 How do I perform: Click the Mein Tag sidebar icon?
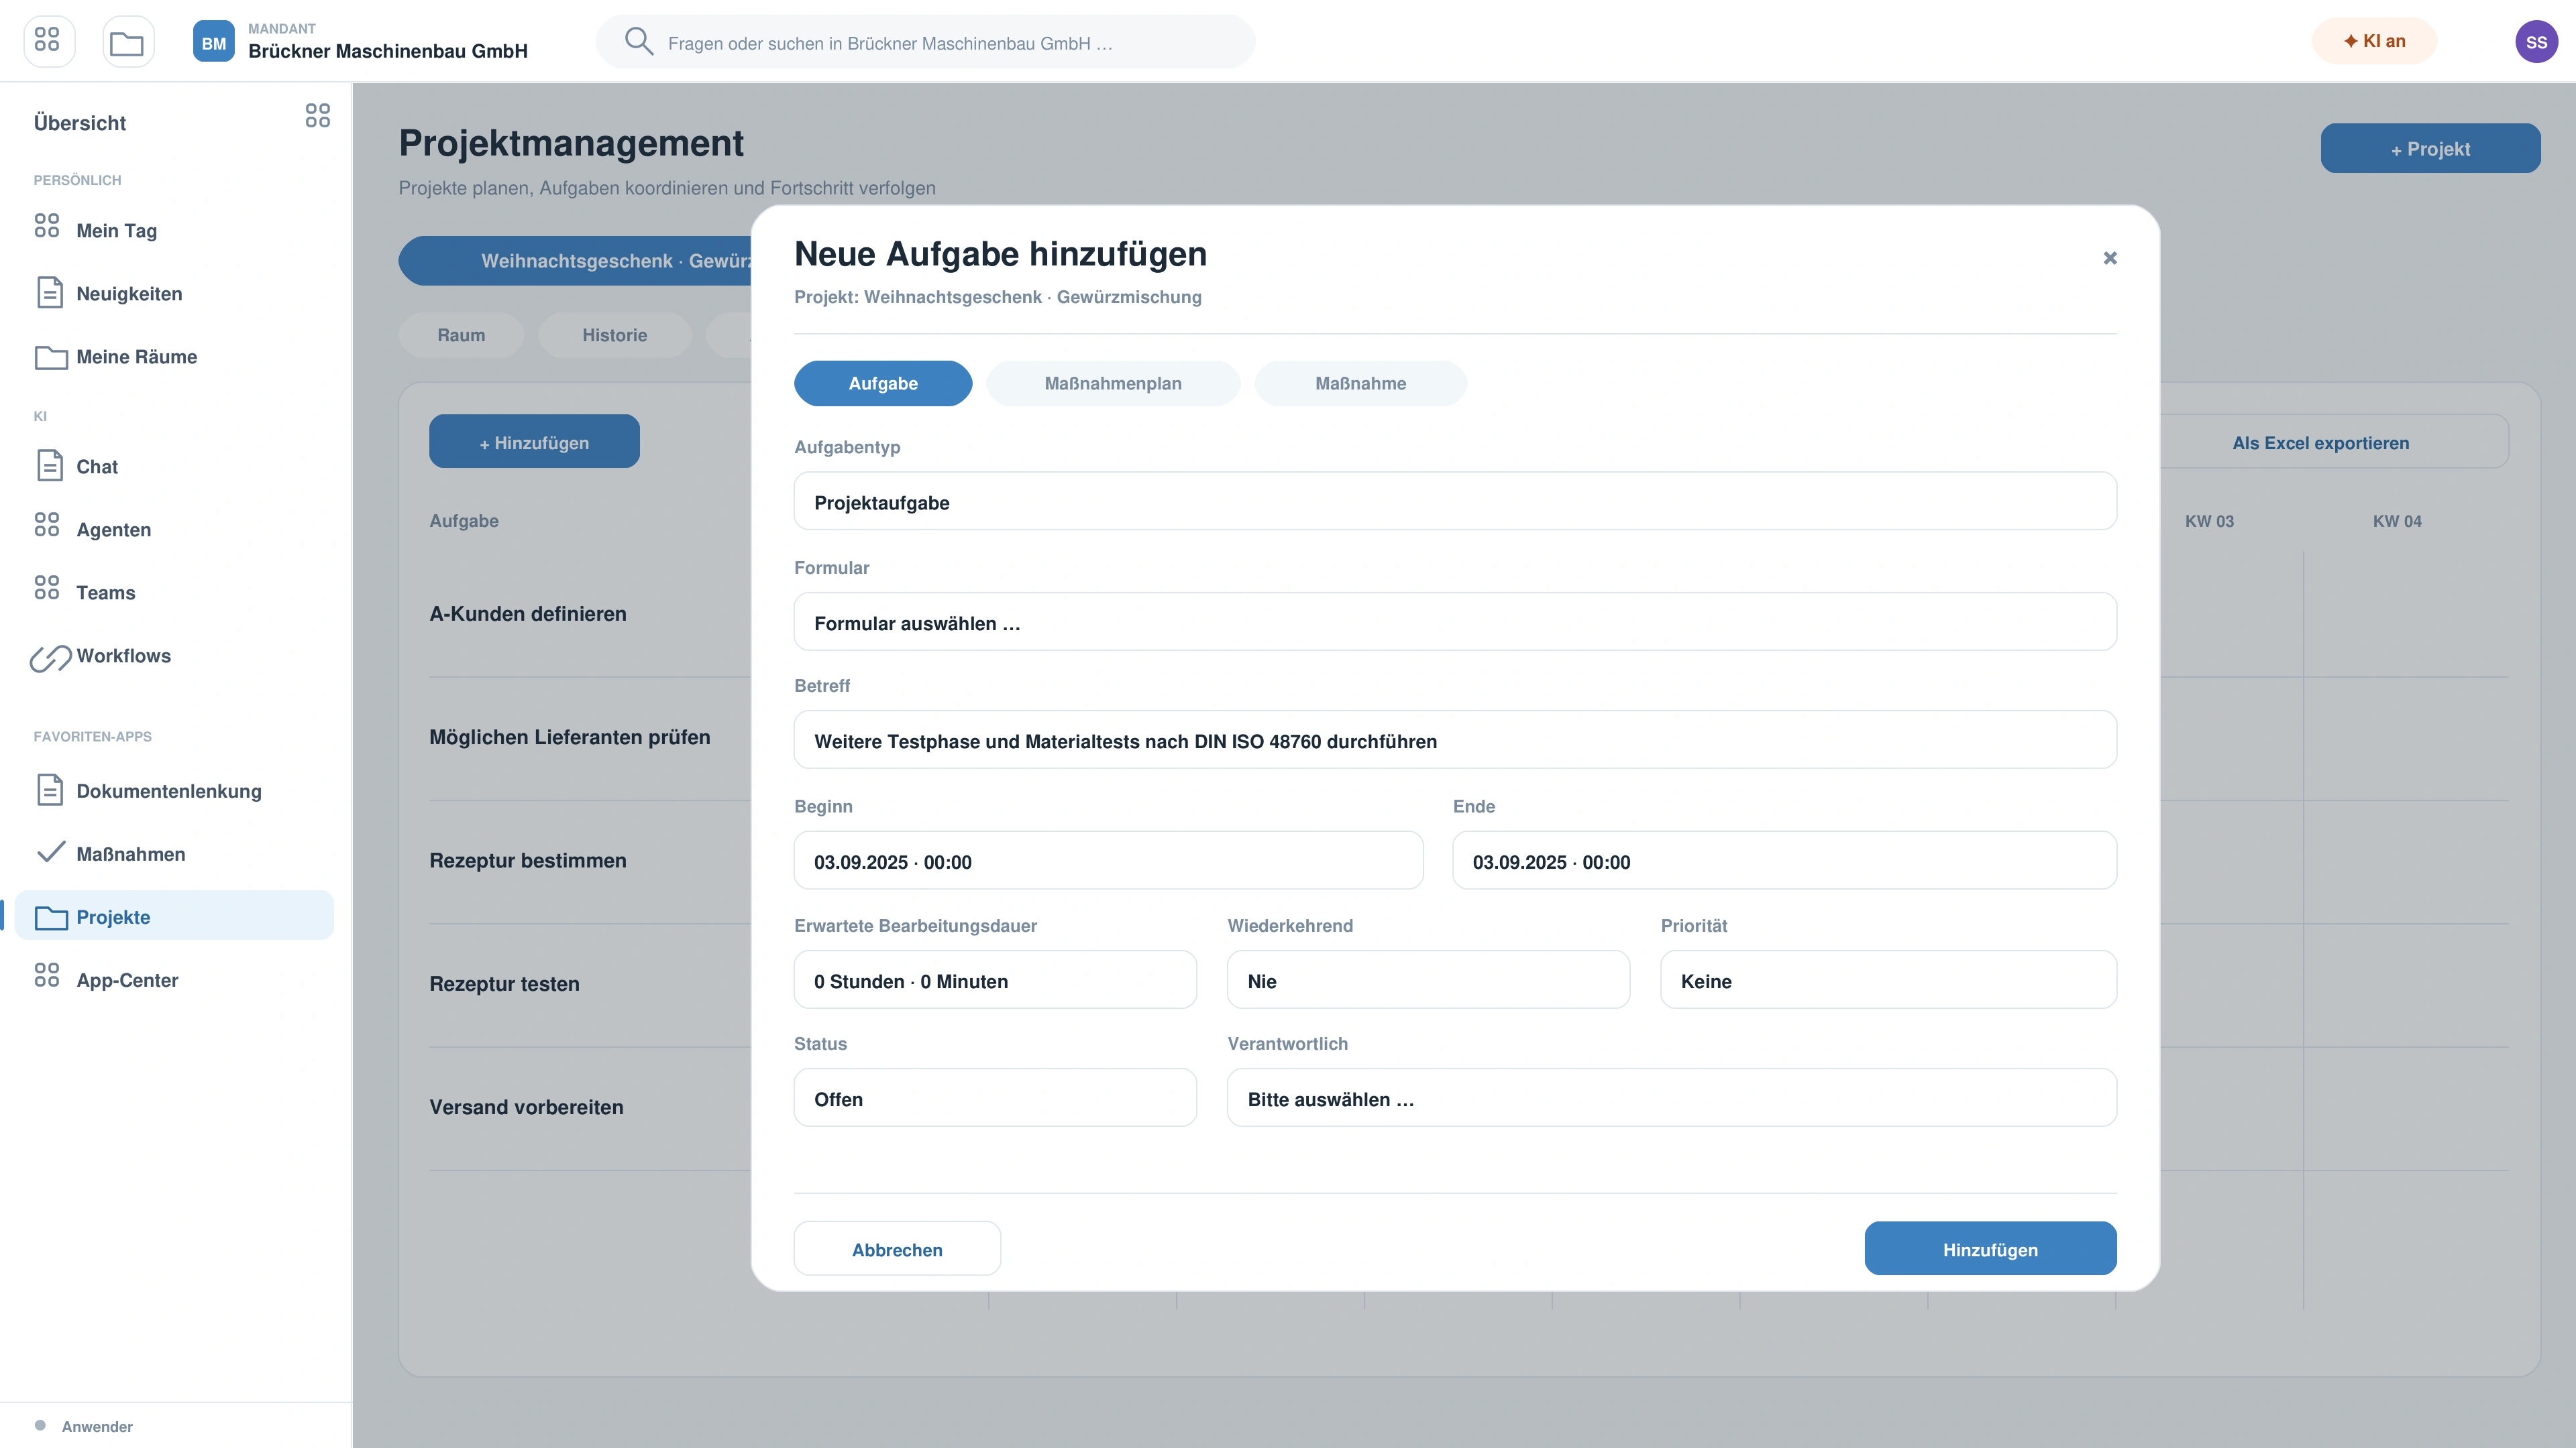click(x=47, y=226)
